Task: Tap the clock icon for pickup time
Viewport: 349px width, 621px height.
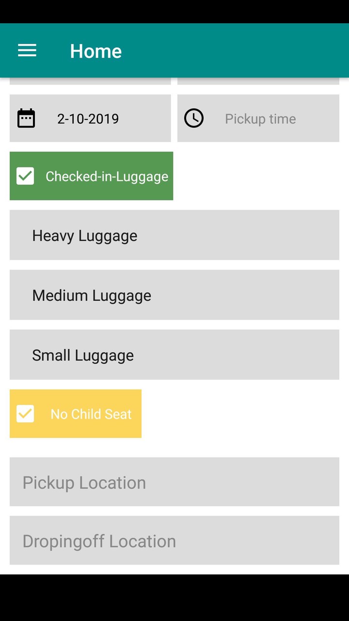Action: pyautogui.click(x=194, y=118)
